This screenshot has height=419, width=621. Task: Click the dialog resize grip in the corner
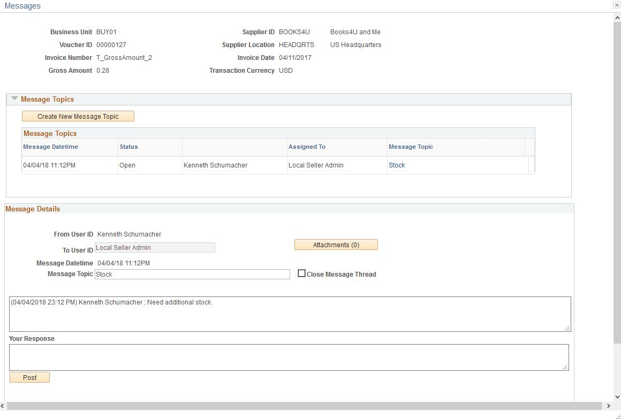point(618,416)
